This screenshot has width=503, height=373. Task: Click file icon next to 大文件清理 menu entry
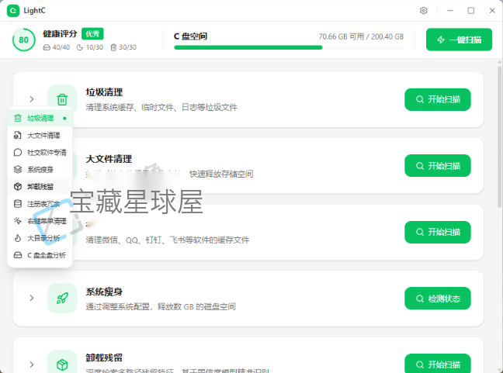click(x=18, y=135)
